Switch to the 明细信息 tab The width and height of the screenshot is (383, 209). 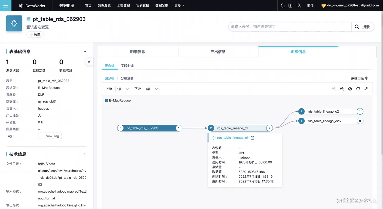point(138,52)
